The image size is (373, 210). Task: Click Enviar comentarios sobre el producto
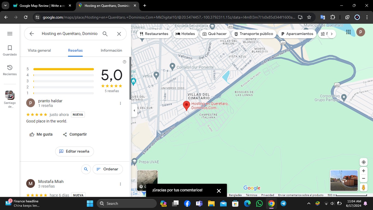click(x=301, y=195)
